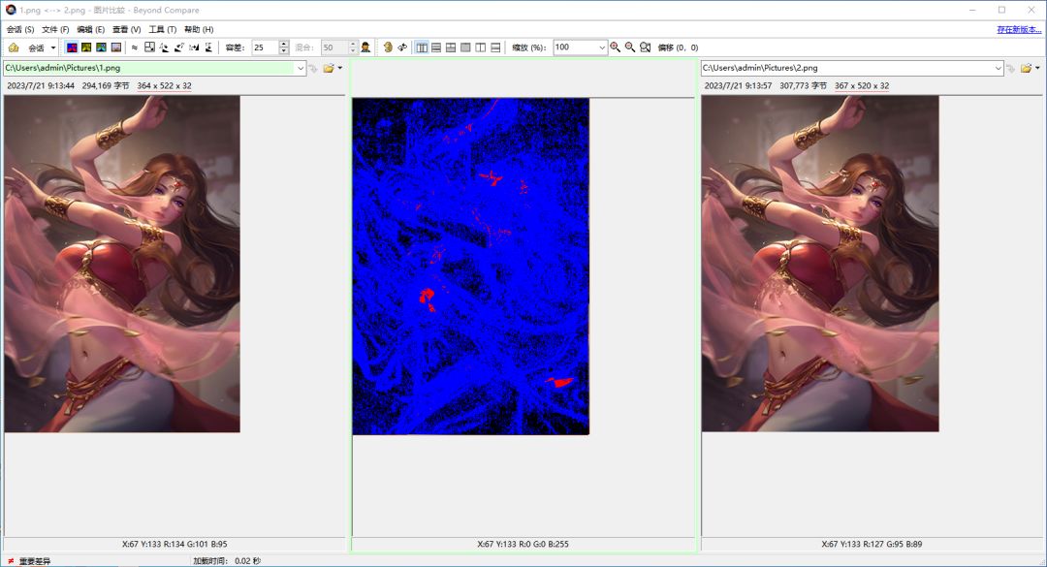Select the layout with two panes above one
Image resolution: width=1047 pixels, height=567 pixels.
(452, 47)
